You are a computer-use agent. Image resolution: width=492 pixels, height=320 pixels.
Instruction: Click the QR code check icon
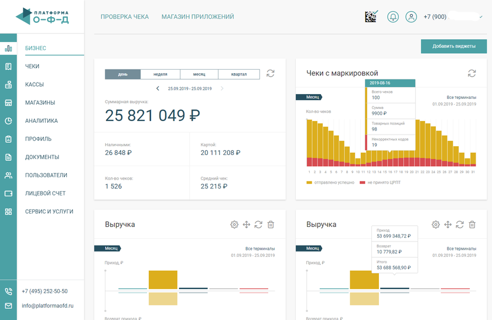[371, 16]
